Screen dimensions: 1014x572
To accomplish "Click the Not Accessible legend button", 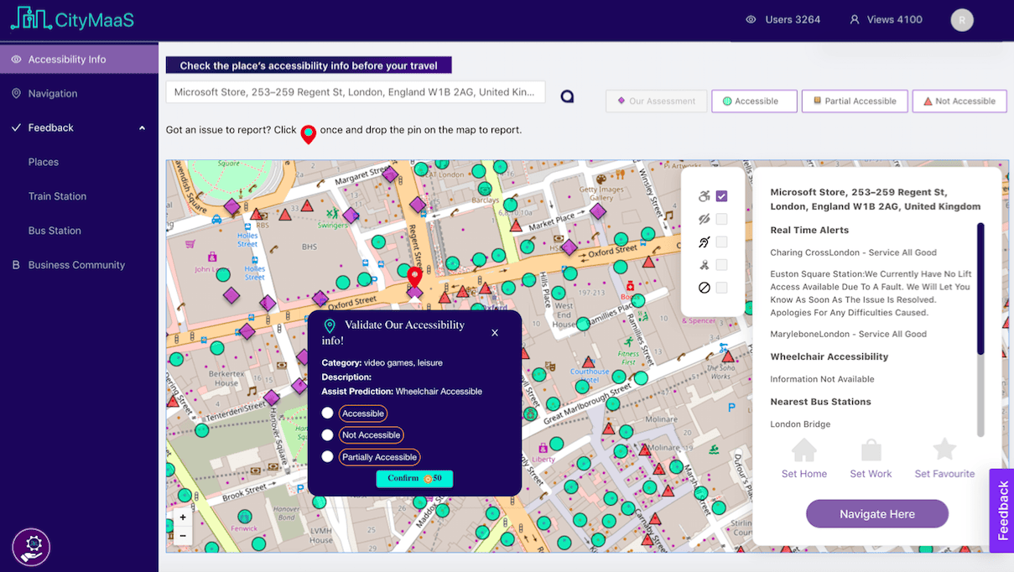I will pos(959,101).
